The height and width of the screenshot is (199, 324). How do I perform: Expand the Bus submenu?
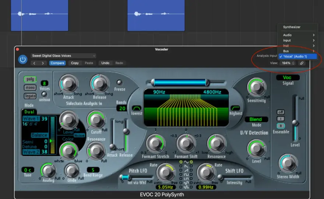(297, 51)
